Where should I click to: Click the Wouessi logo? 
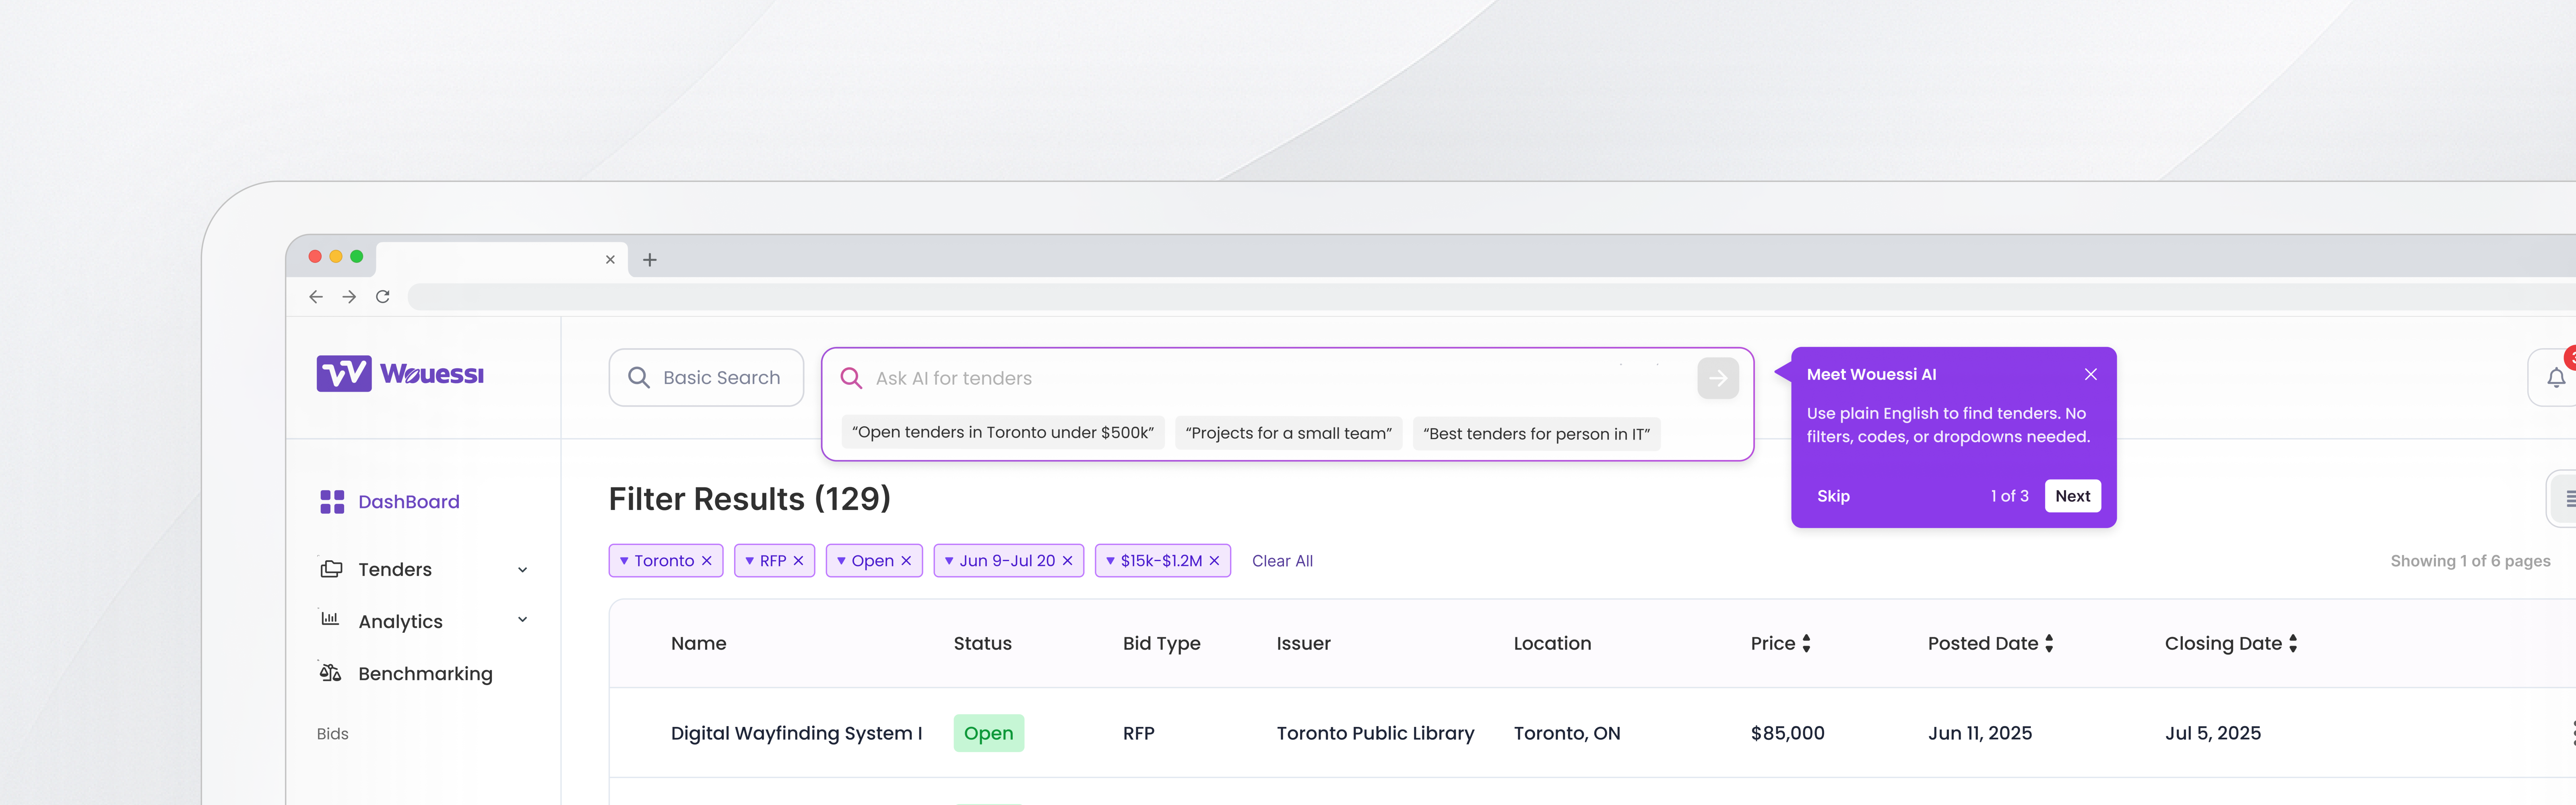coord(400,374)
